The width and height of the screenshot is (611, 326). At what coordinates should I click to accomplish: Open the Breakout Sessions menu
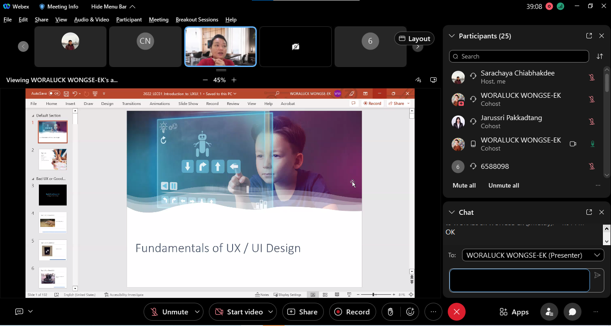[x=197, y=20]
